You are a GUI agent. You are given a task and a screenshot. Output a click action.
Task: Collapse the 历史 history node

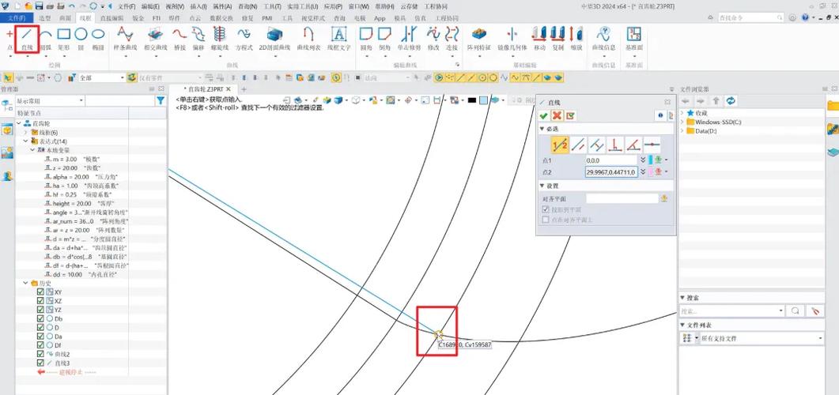click(25, 284)
